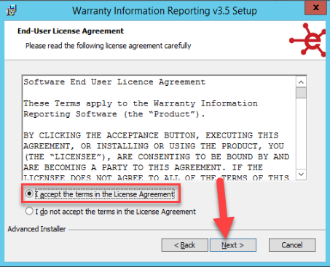Click the Next button
The width and height of the screenshot is (330, 267).
[x=233, y=245]
